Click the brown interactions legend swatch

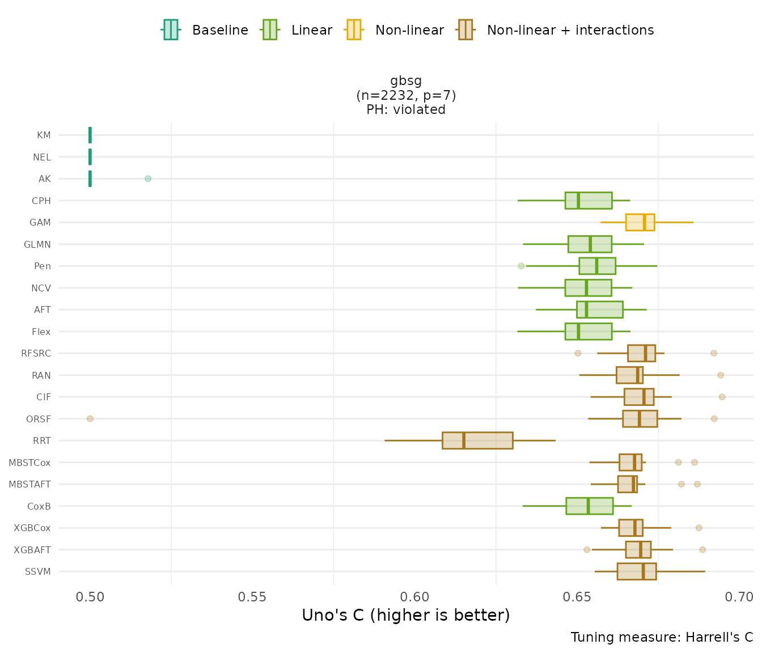(465, 30)
